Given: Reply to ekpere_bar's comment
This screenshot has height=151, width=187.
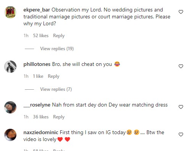Looking at the screenshot, I should click(59, 36).
